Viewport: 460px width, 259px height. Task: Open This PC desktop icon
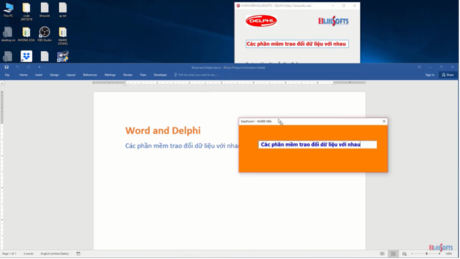(8, 10)
